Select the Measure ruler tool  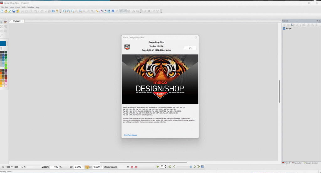coord(97,11)
